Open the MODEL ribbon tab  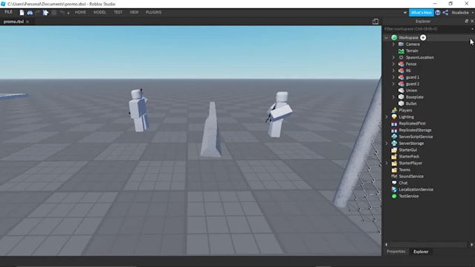tap(100, 13)
